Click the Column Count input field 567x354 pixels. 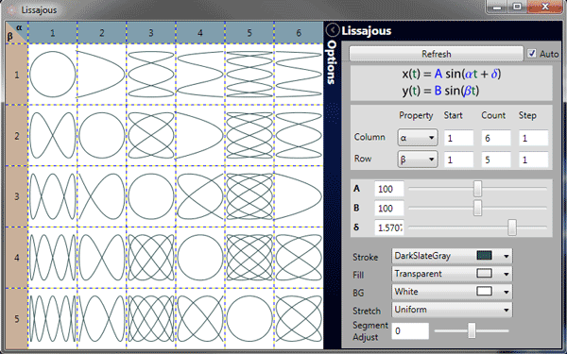tap(496, 138)
